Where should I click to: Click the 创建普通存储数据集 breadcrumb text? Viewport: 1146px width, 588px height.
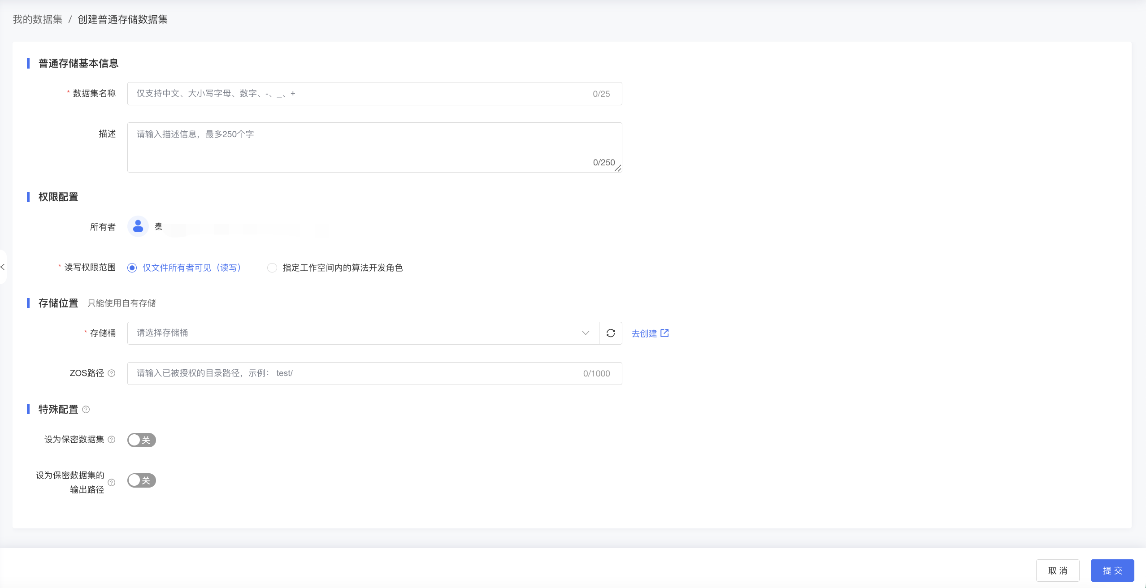[123, 19]
